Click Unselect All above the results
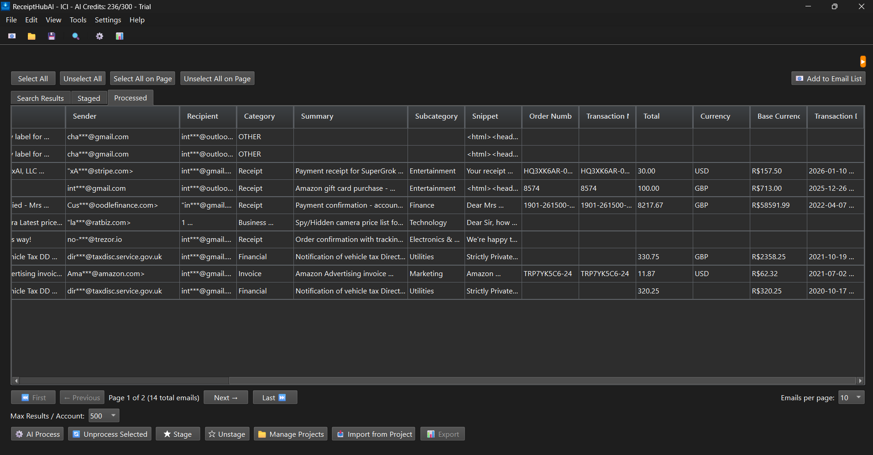The height and width of the screenshot is (455, 873). (x=82, y=78)
